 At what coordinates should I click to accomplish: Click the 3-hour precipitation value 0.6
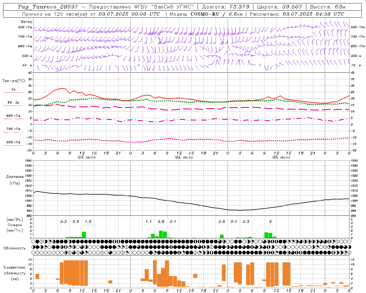pos(76,221)
